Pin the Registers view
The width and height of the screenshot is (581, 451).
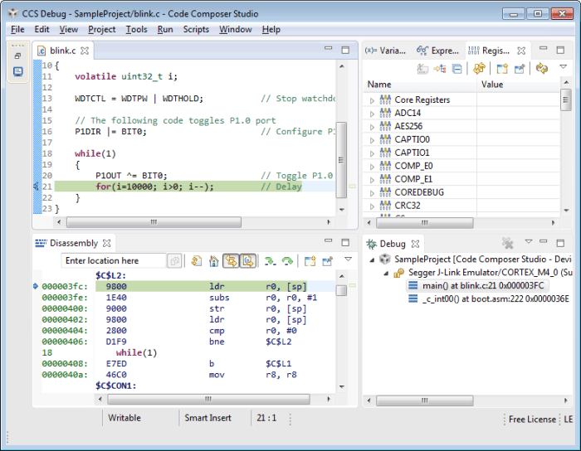520,69
